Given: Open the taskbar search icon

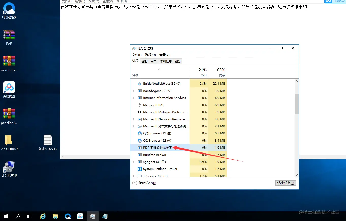Looking at the screenshot, I should tap(18, 216).
